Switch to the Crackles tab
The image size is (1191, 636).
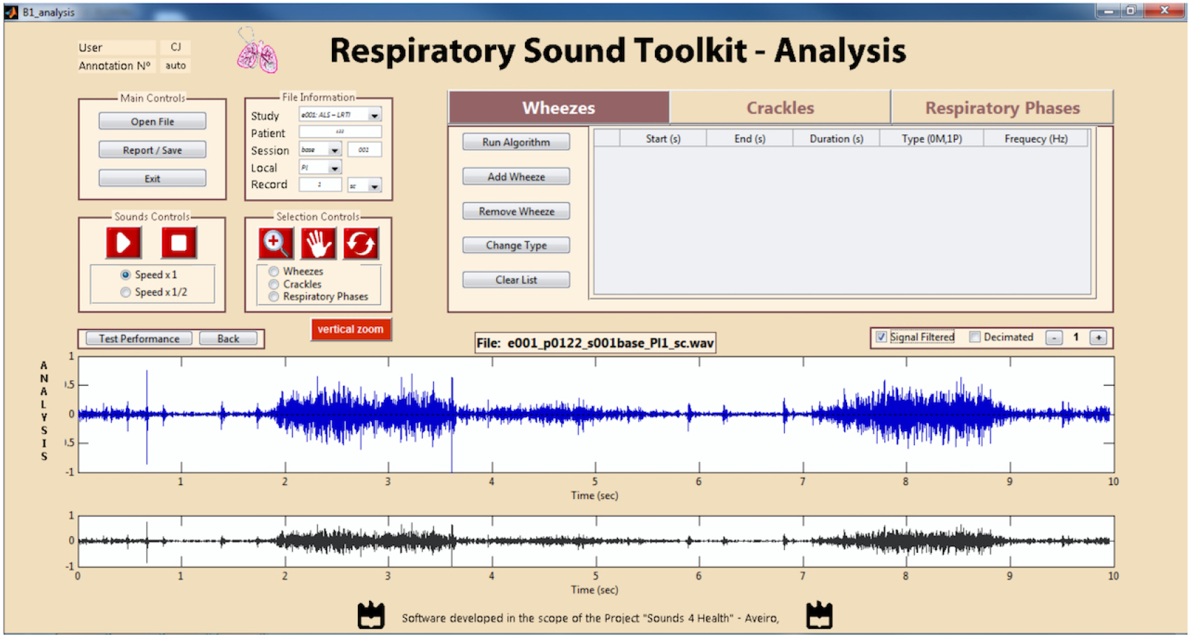pyautogui.click(x=779, y=107)
